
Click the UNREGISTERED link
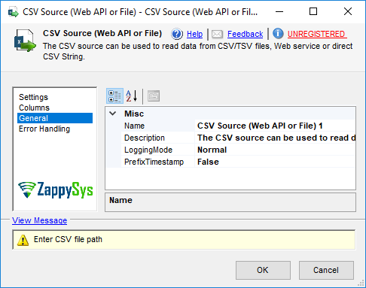(x=316, y=34)
